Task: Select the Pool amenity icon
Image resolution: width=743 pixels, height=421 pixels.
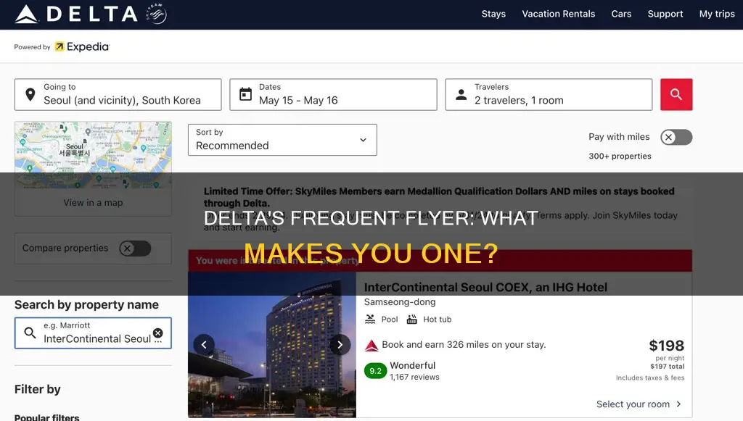Action: (x=370, y=319)
